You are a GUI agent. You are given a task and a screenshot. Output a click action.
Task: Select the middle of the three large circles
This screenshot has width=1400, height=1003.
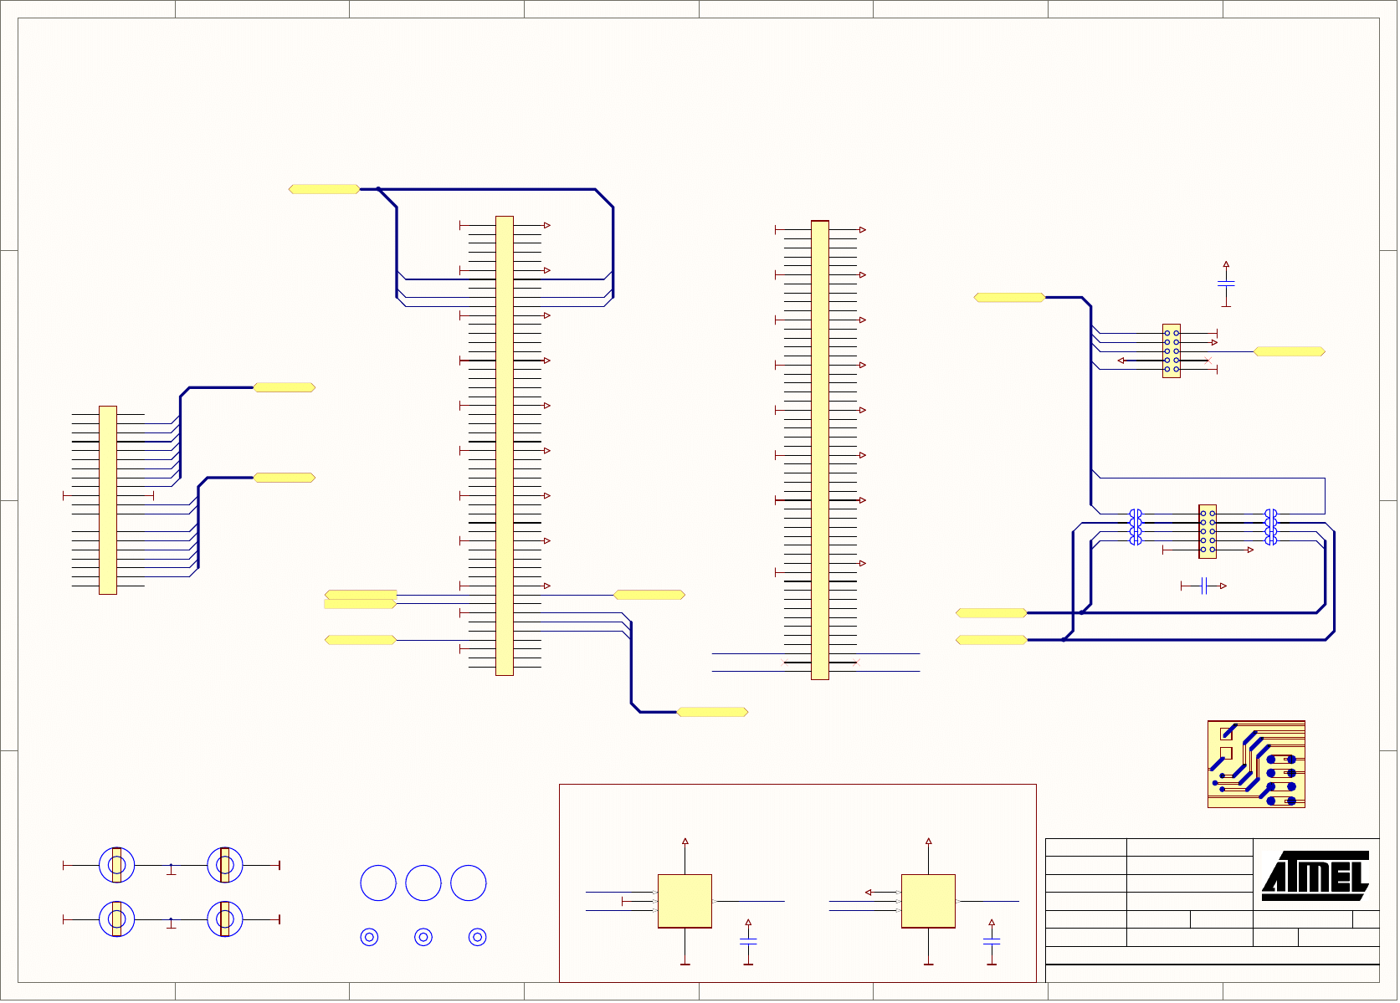pos(423,883)
